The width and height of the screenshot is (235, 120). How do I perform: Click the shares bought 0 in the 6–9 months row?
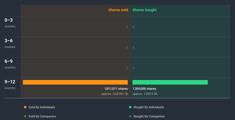click(x=133, y=68)
